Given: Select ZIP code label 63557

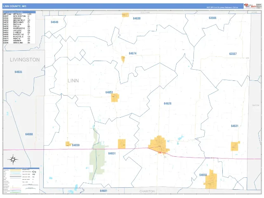Looking at the screenshot, I should click(233, 54).
